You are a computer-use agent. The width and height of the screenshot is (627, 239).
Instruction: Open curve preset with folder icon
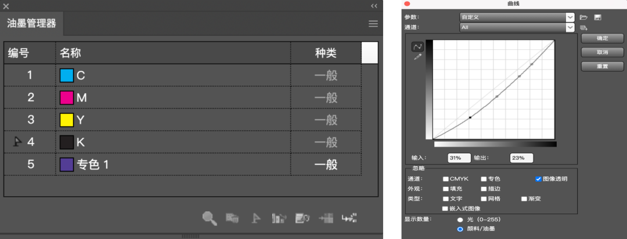583,17
